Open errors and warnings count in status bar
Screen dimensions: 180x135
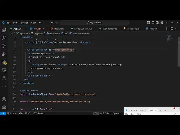11,113
